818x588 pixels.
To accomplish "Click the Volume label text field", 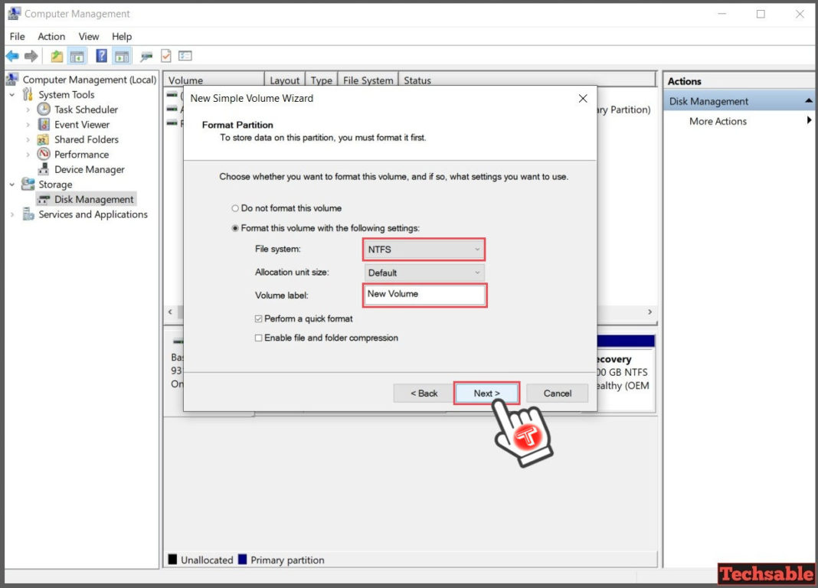I will (x=424, y=295).
